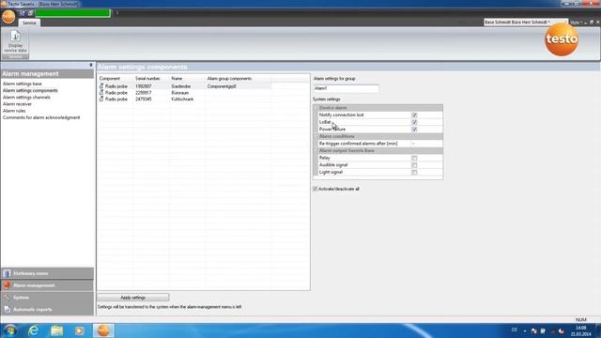Switch to System section
This screenshot has width=601, height=338.
coord(47,298)
